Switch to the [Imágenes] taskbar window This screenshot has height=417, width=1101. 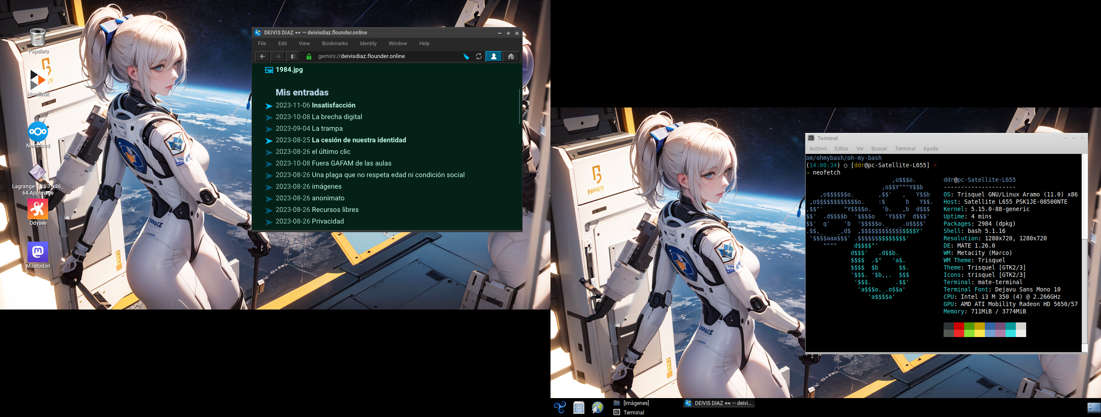(647, 403)
